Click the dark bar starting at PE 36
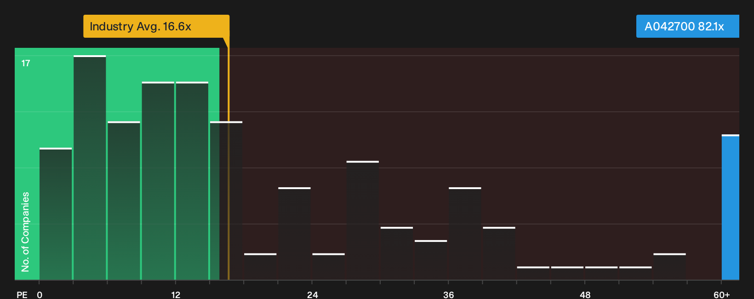 [x=465, y=234]
